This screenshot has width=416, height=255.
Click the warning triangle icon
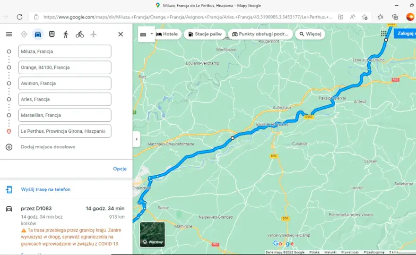coord(24,230)
